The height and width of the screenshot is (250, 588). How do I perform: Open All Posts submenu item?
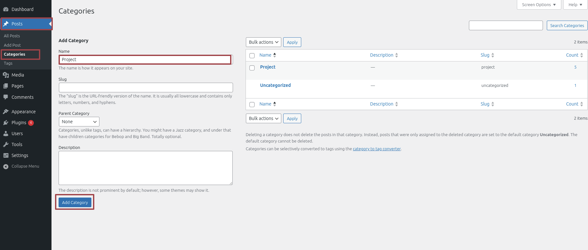tap(12, 36)
